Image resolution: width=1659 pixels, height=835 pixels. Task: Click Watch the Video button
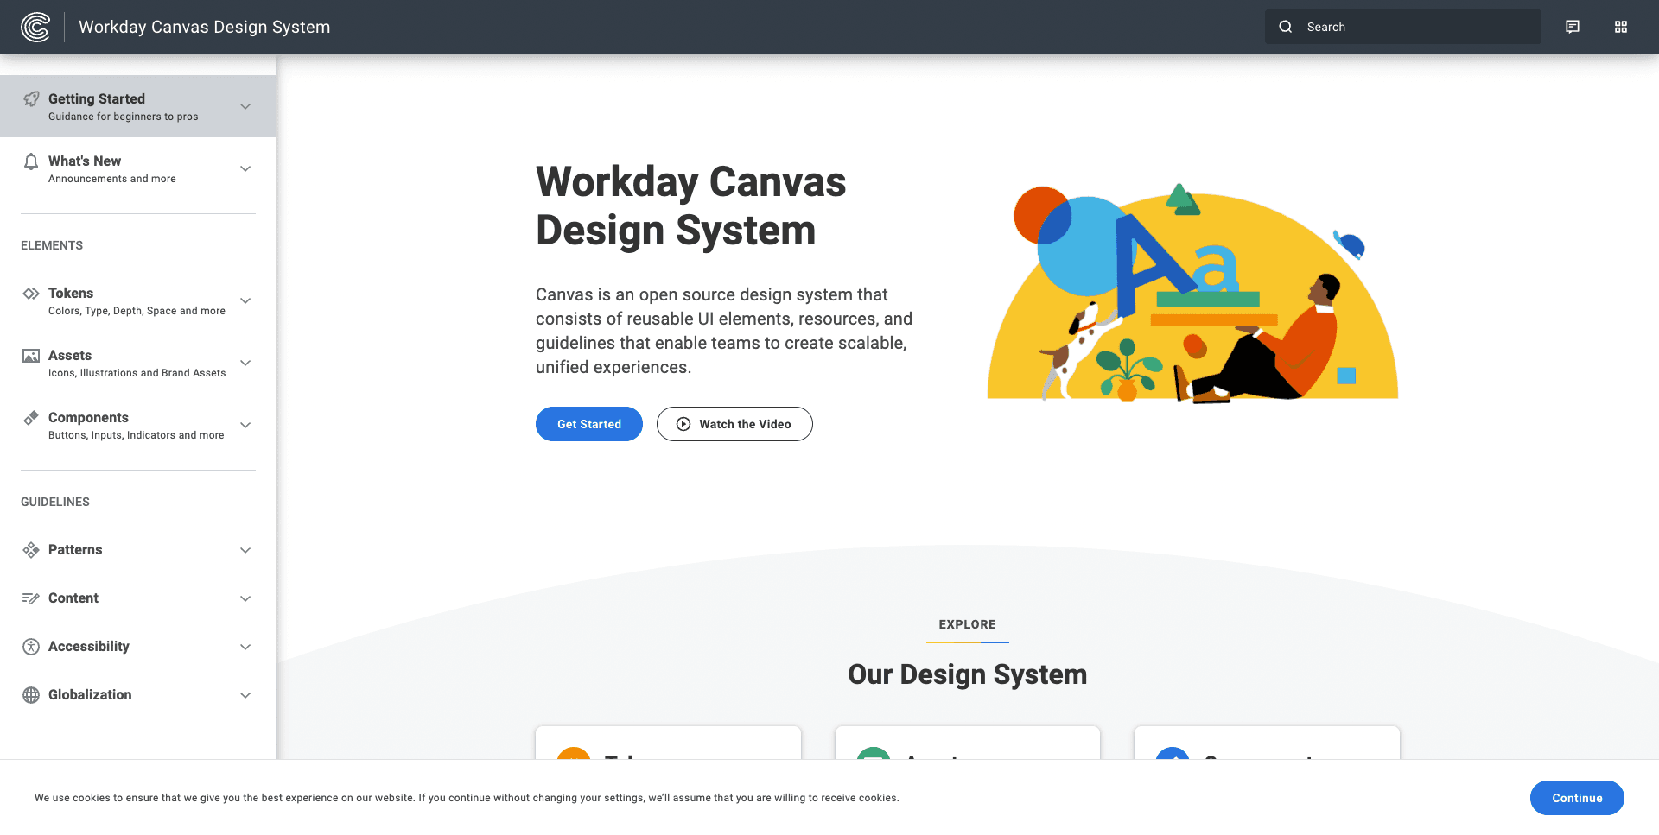734,424
